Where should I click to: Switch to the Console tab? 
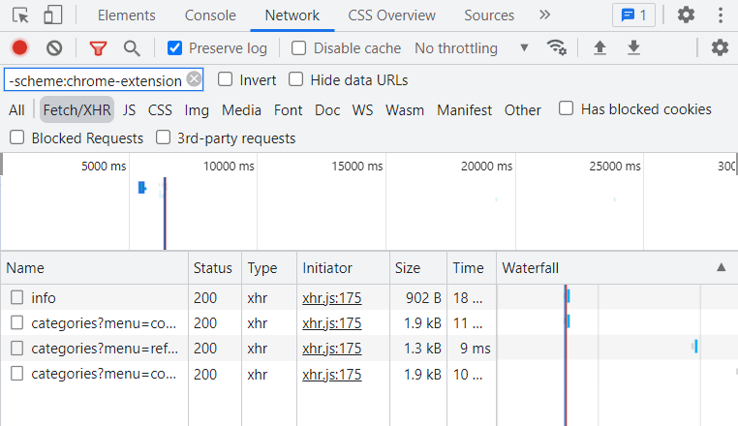[210, 15]
